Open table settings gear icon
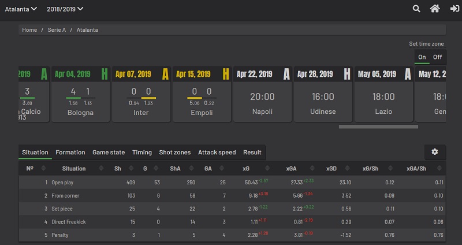 434,152
